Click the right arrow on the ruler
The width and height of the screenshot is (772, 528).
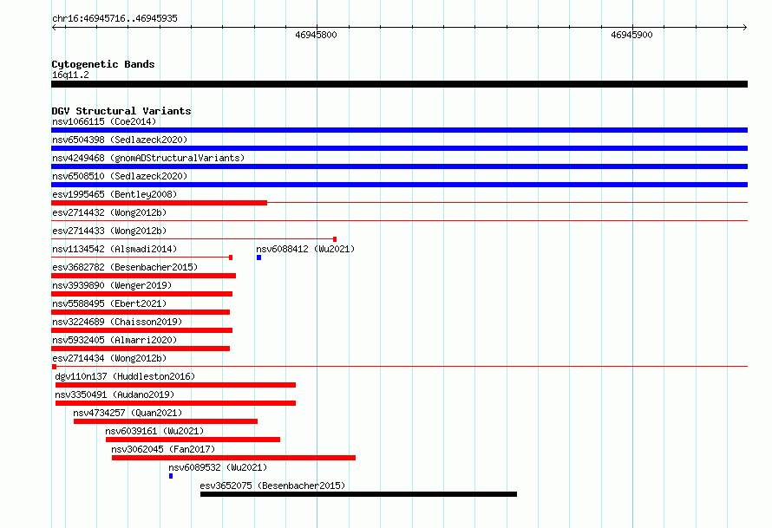pyautogui.click(x=744, y=27)
